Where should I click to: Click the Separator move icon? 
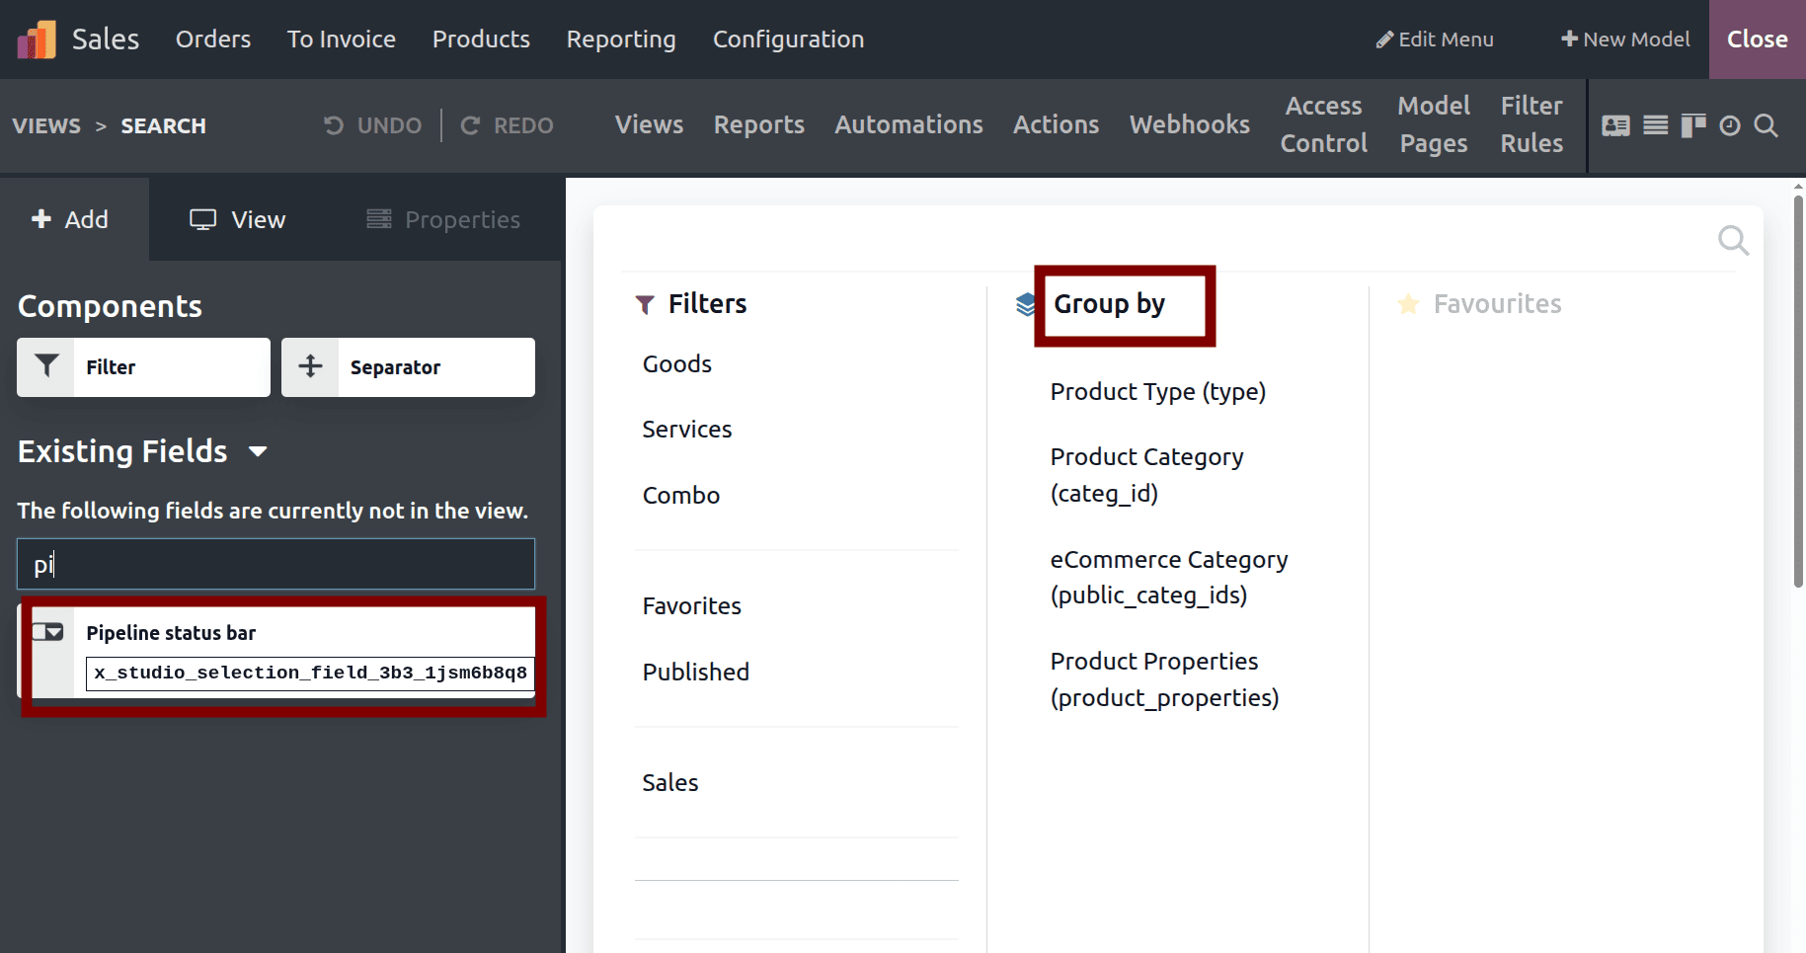tap(310, 366)
